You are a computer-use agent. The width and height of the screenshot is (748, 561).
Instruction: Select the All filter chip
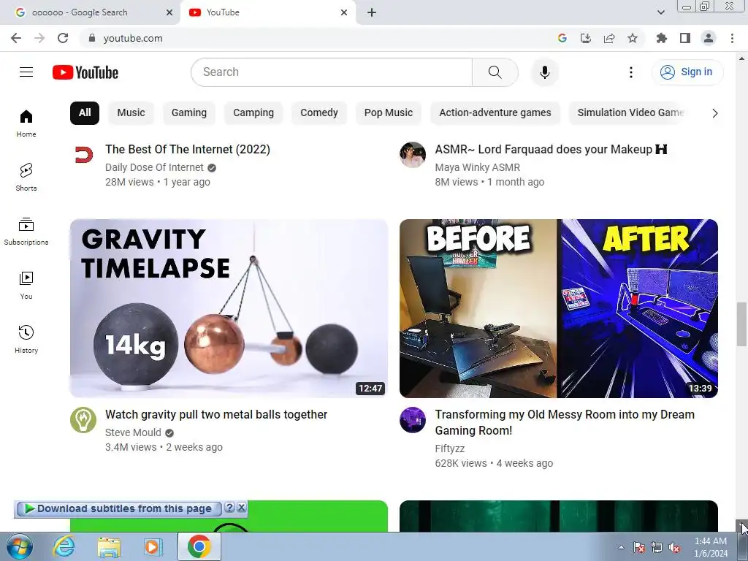(x=85, y=113)
